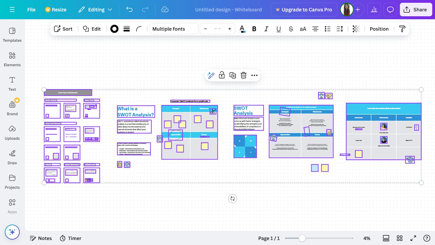Open the Elements side panel
The image size is (435, 245).
click(12, 59)
